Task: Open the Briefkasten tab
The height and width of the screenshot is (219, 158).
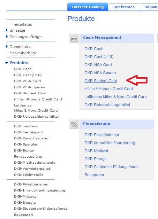Action: pos(124,7)
